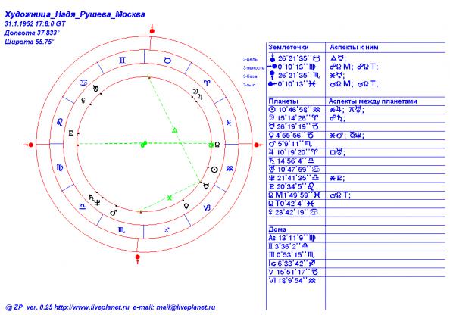This screenshot has width=450, height=315.
Task: Select the Uranus symbol inside the chart wheel
Action: (96, 89)
